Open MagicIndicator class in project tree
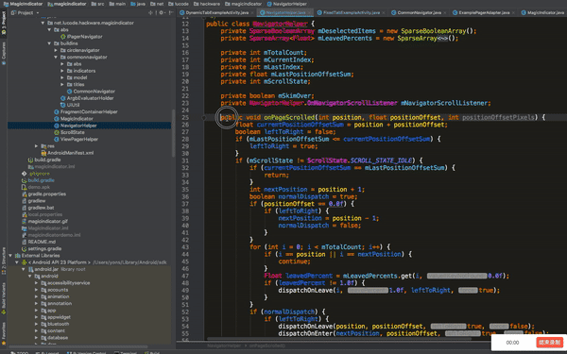This screenshot has width=567, height=354. pos(74,119)
